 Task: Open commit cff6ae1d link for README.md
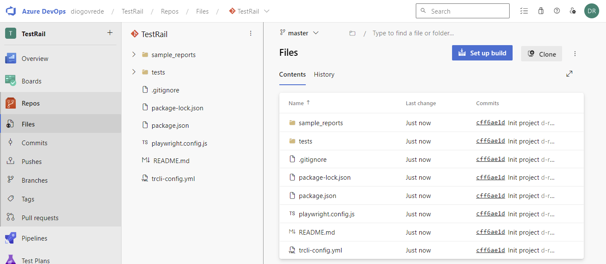pos(490,232)
